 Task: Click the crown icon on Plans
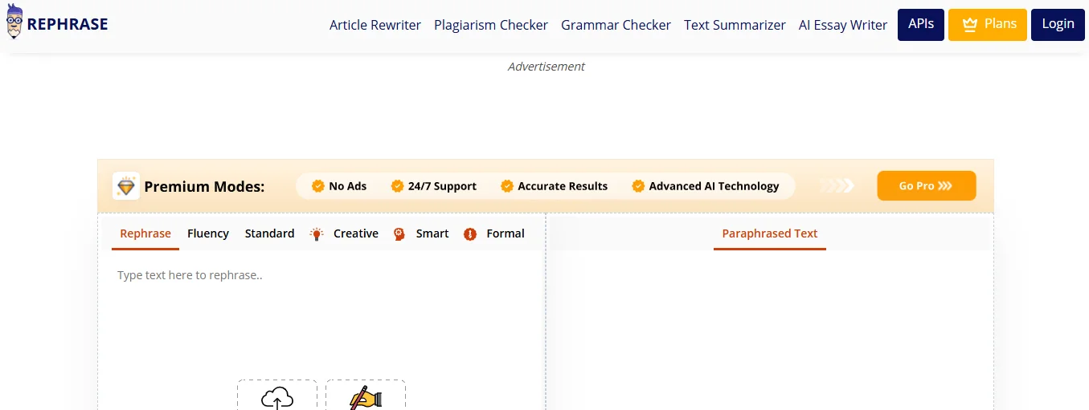pos(970,24)
